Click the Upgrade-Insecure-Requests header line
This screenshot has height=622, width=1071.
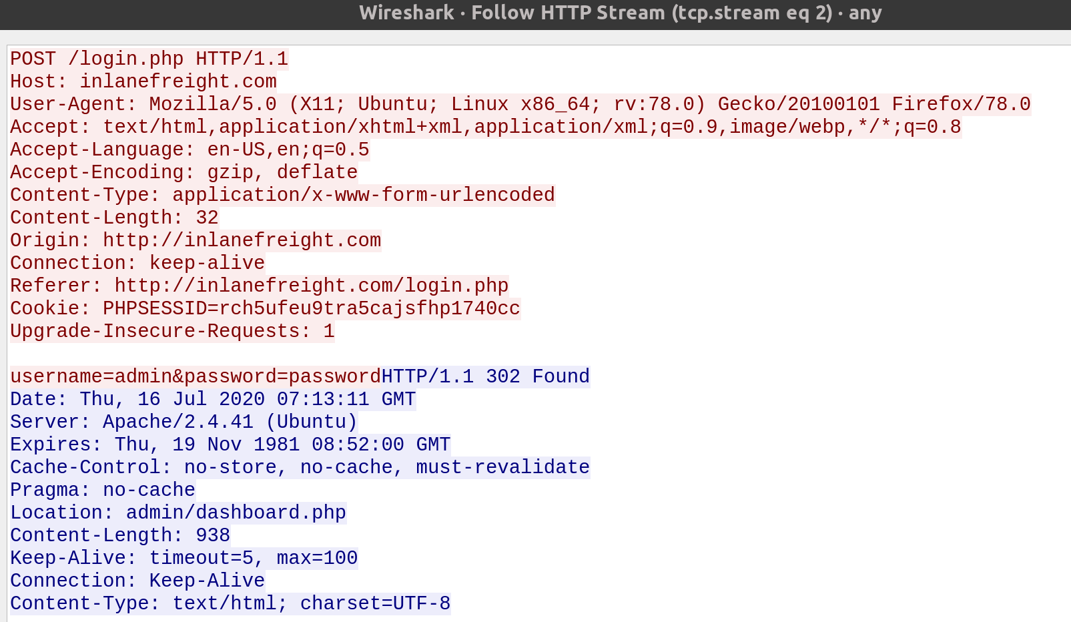[x=172, y=331]
